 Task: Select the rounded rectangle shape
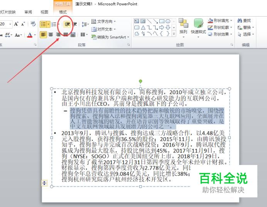click(137, 27)
